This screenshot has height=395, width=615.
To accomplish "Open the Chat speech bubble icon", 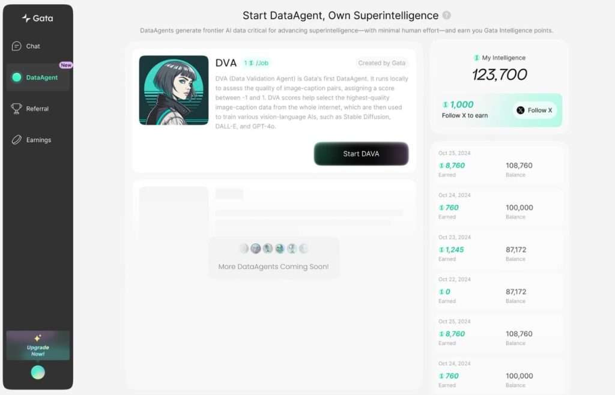I will (16, 46).
